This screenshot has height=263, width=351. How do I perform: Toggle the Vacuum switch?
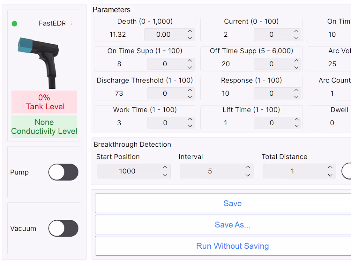pyautogui.click(x=63, y=228)
